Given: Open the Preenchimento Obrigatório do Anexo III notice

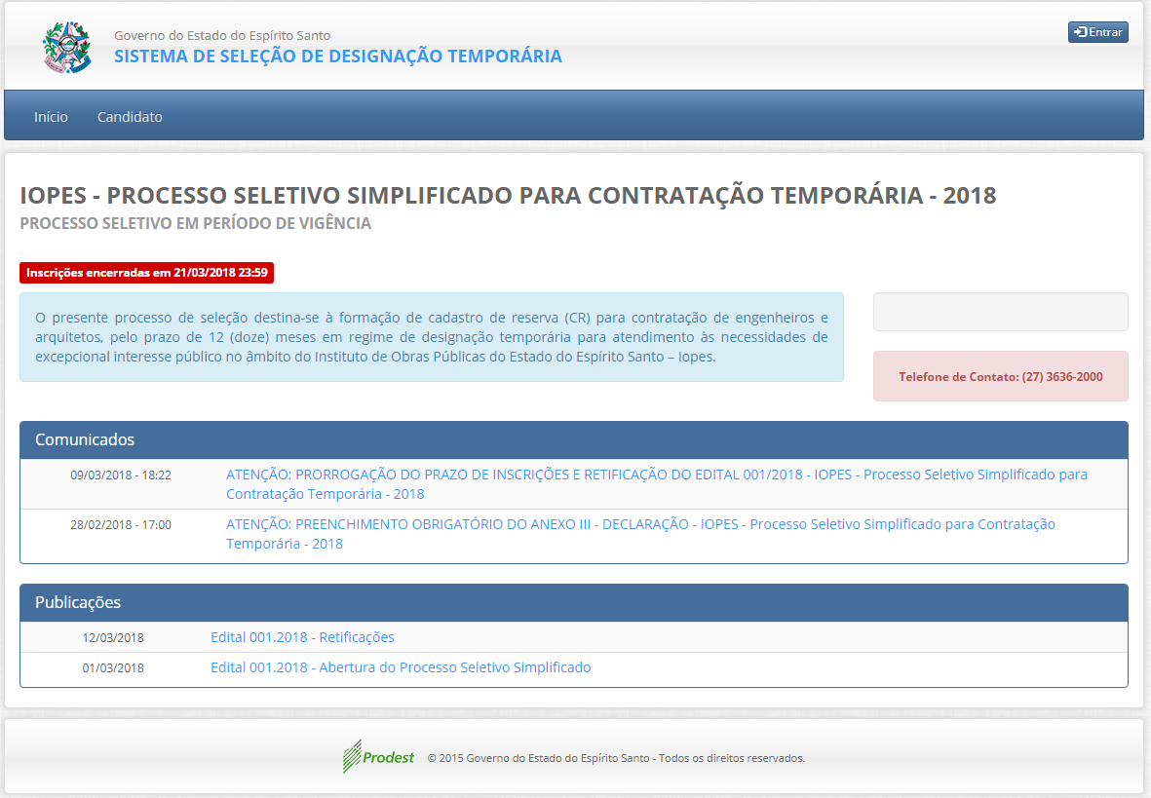Looking at the screenshot, I should 640,534.
